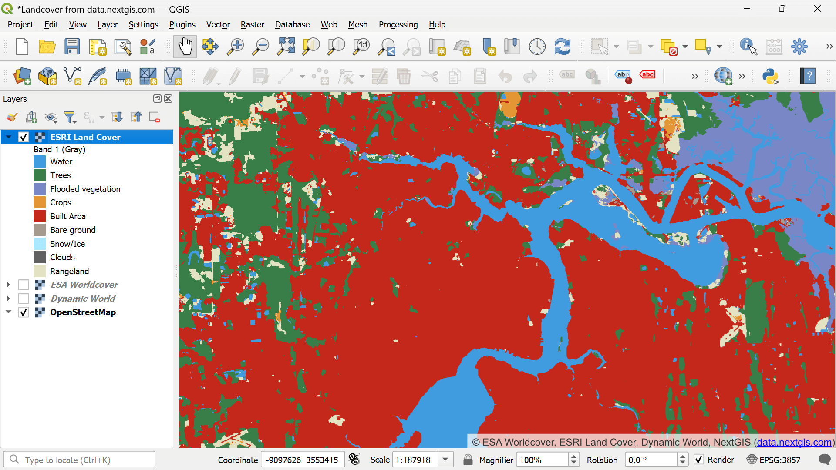Open project using the folder icon
Screen dimensions: 836x470
(47, 47)
